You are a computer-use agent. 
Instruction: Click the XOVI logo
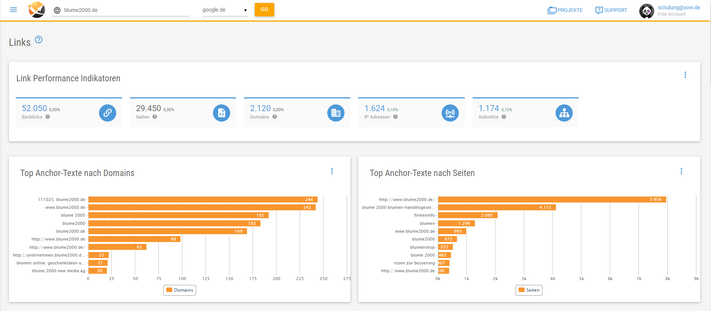(37, 10)
